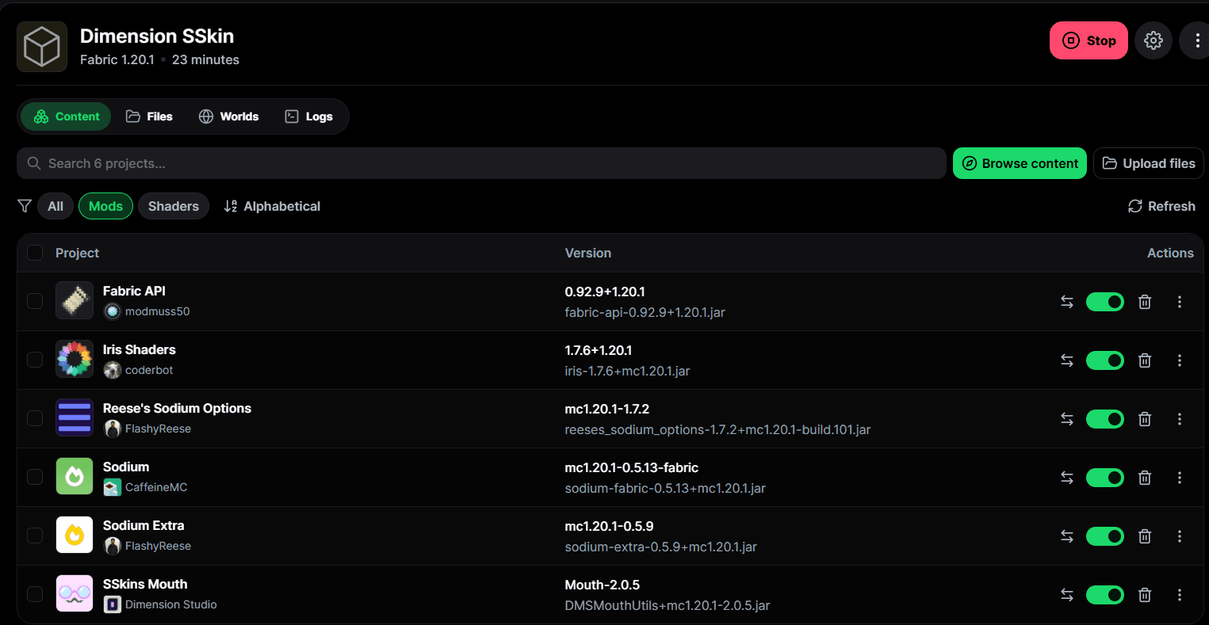This screenshot has height=625, width=1209.
Task: Disable the SSkins Mouth mod toggle
Action: click(x=1105, y=595)
